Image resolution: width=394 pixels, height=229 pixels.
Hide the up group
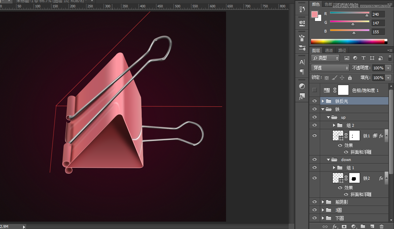click(314, 117)
